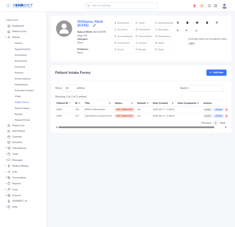
Task: Open notifications via the bell icon
Action: (209, 6)
